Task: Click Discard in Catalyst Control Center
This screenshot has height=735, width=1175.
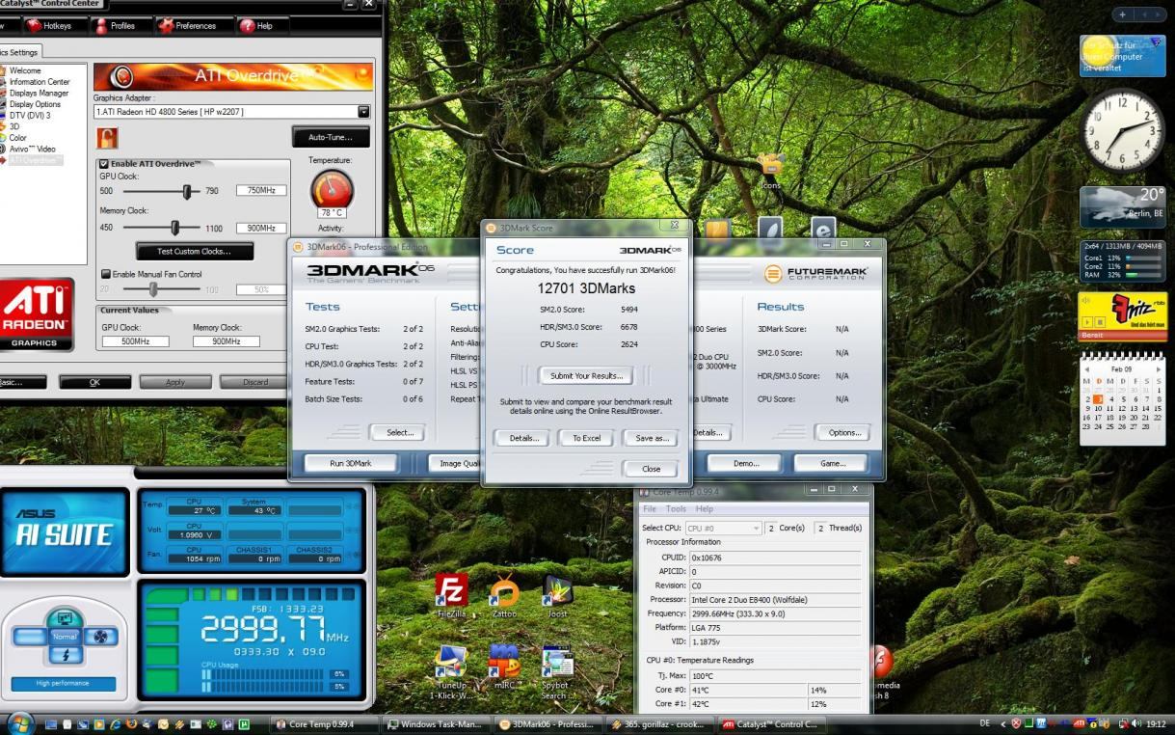Action: tap(254, 382)
